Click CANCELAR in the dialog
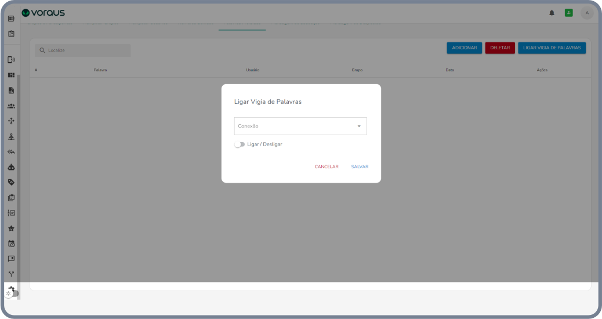The width and height of the screenshot is (602, 319). coord(327,167)
